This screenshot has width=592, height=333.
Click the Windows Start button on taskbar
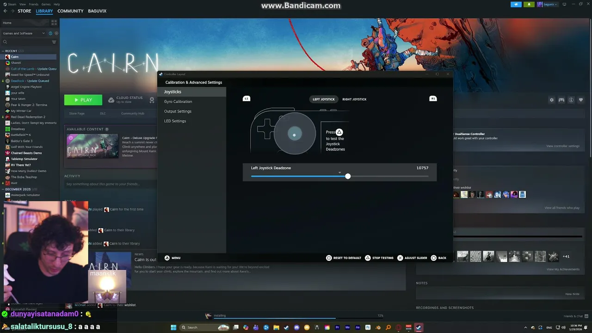(173, 327)
